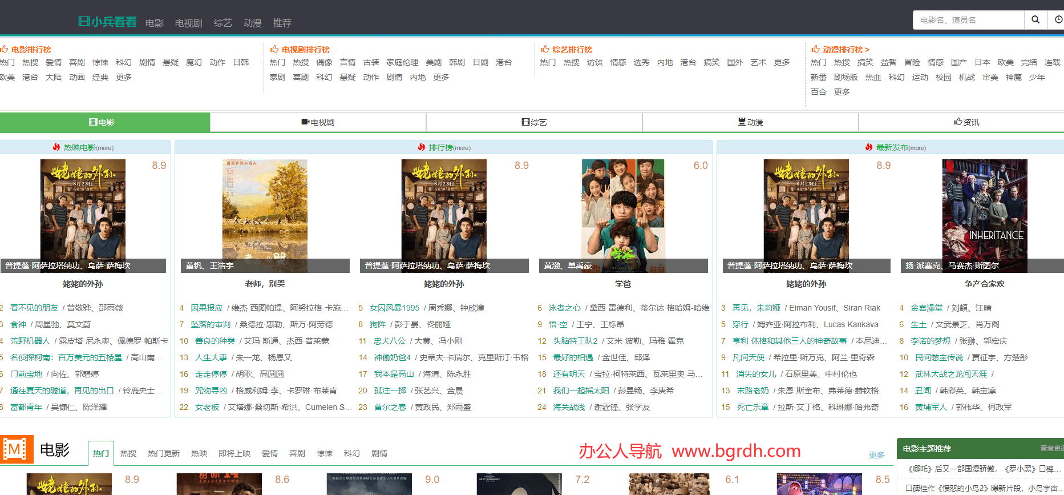
Task: Click the 老师，别哭 movie title text
Action: [265, 284]
